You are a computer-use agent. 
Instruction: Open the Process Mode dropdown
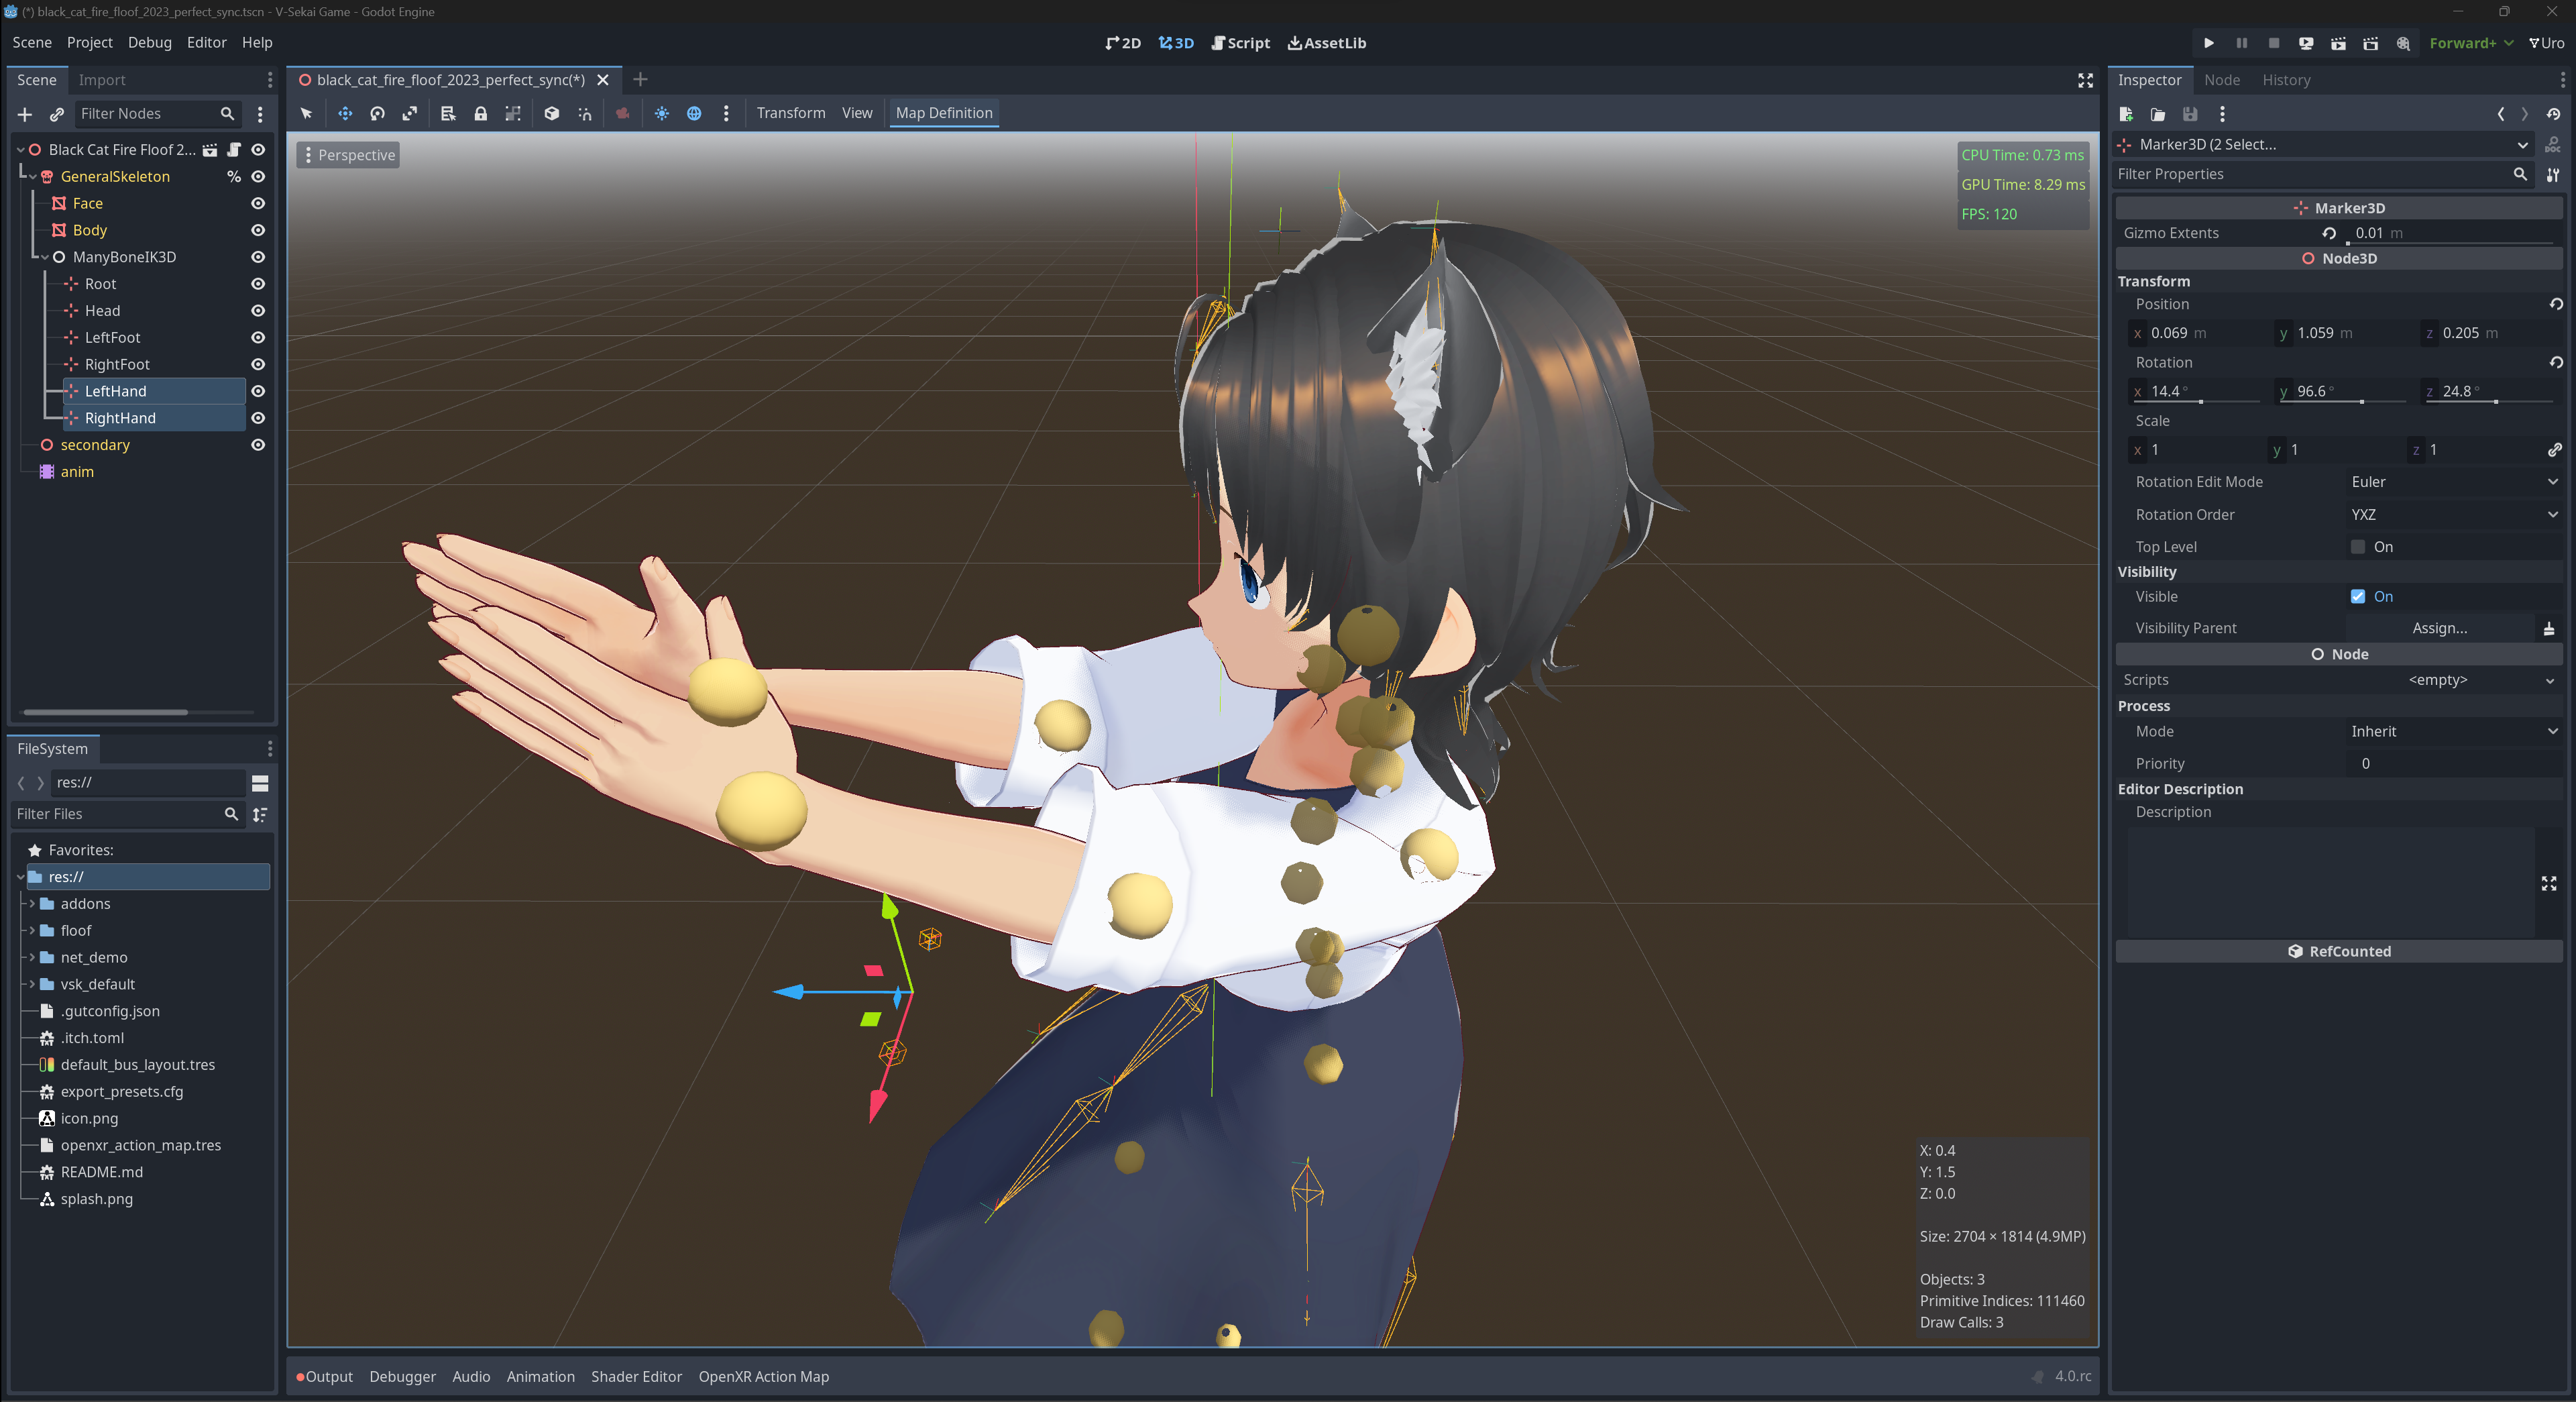coord(2452,732)
